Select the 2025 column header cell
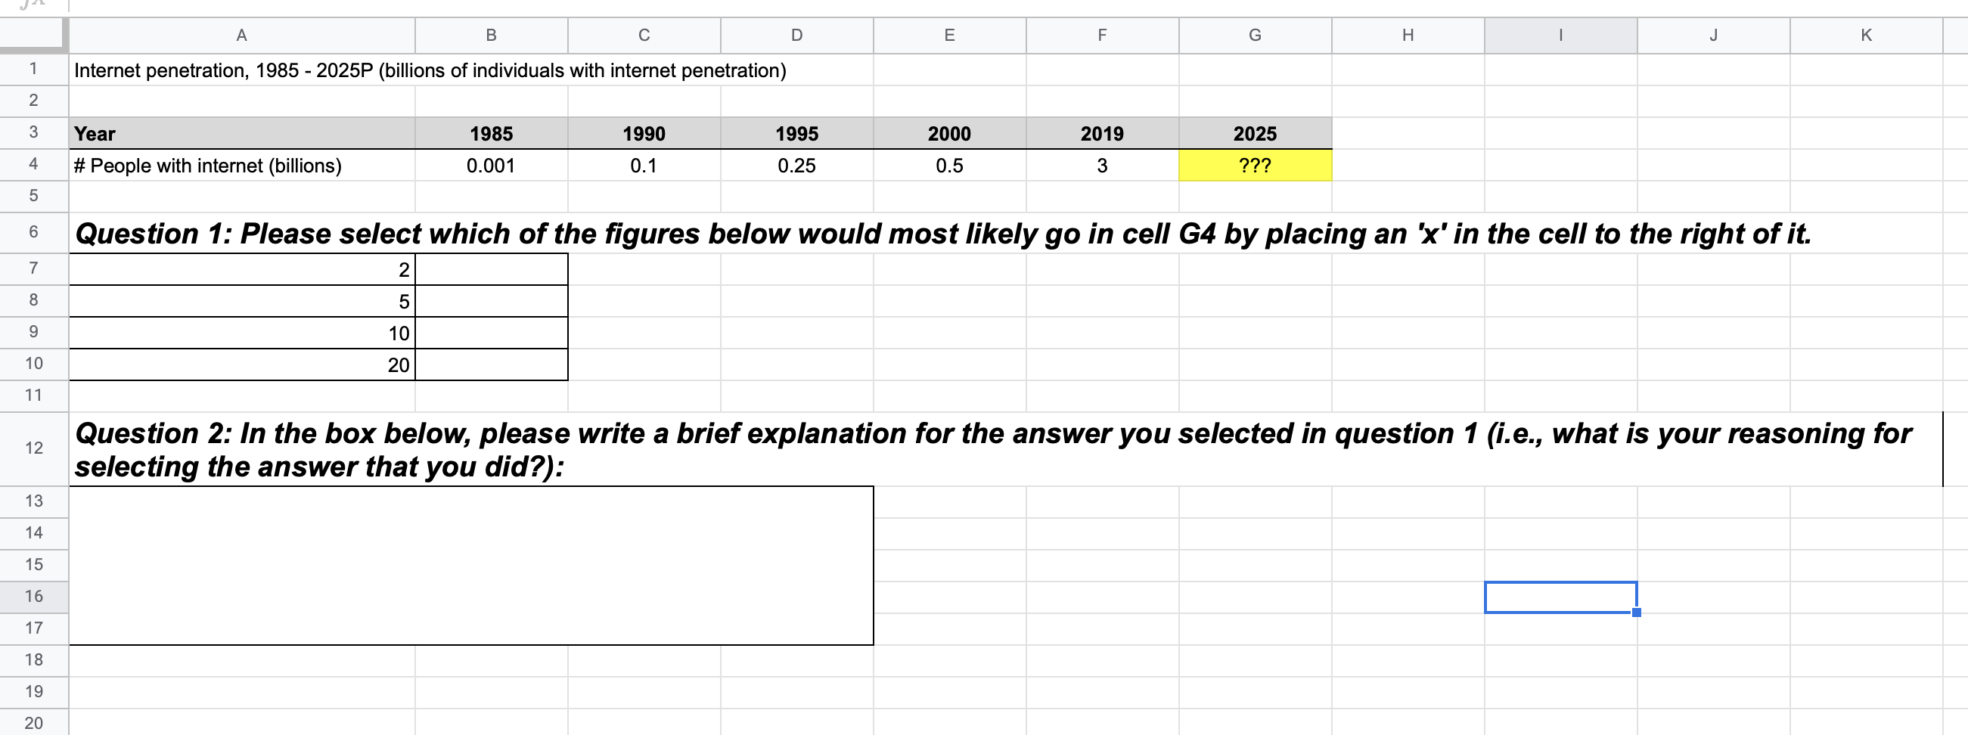Viewport: 1968px width, 735px height. point(1256,133)
